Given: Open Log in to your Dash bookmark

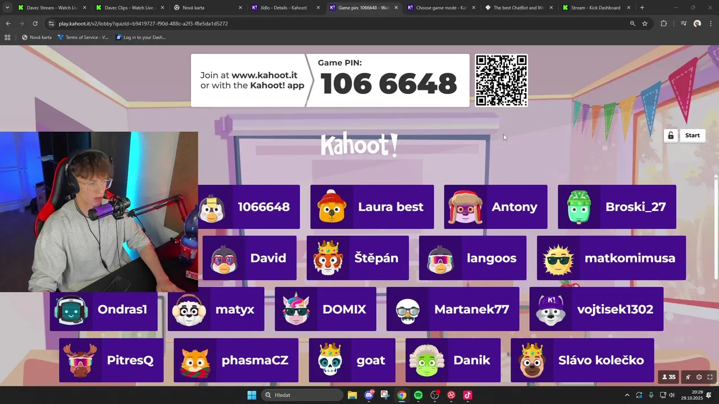Looking at the screenshot, I should pos(140,38).
